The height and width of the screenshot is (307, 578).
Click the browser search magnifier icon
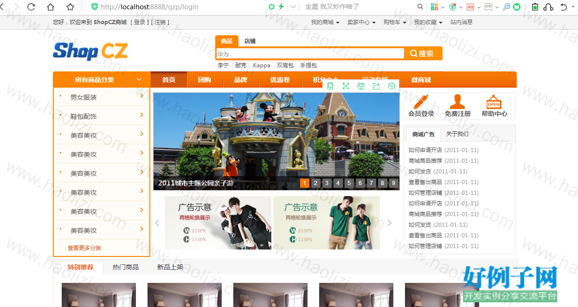pos(420,7)
